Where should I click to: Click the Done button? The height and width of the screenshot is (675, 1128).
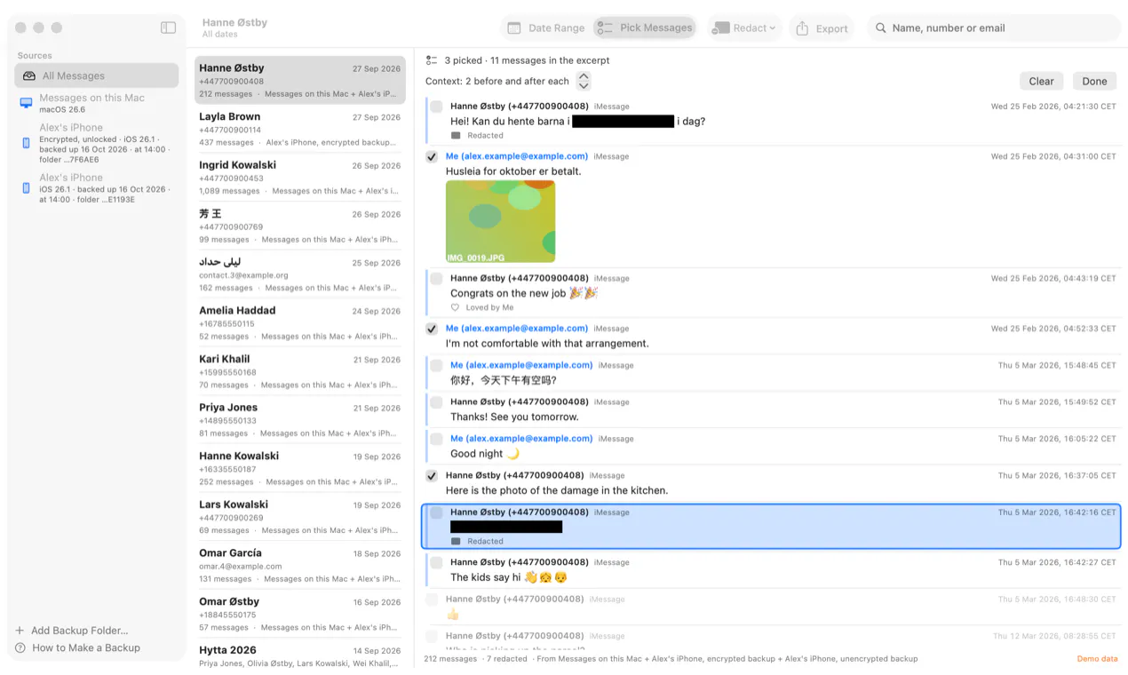tap(1094, 81)
